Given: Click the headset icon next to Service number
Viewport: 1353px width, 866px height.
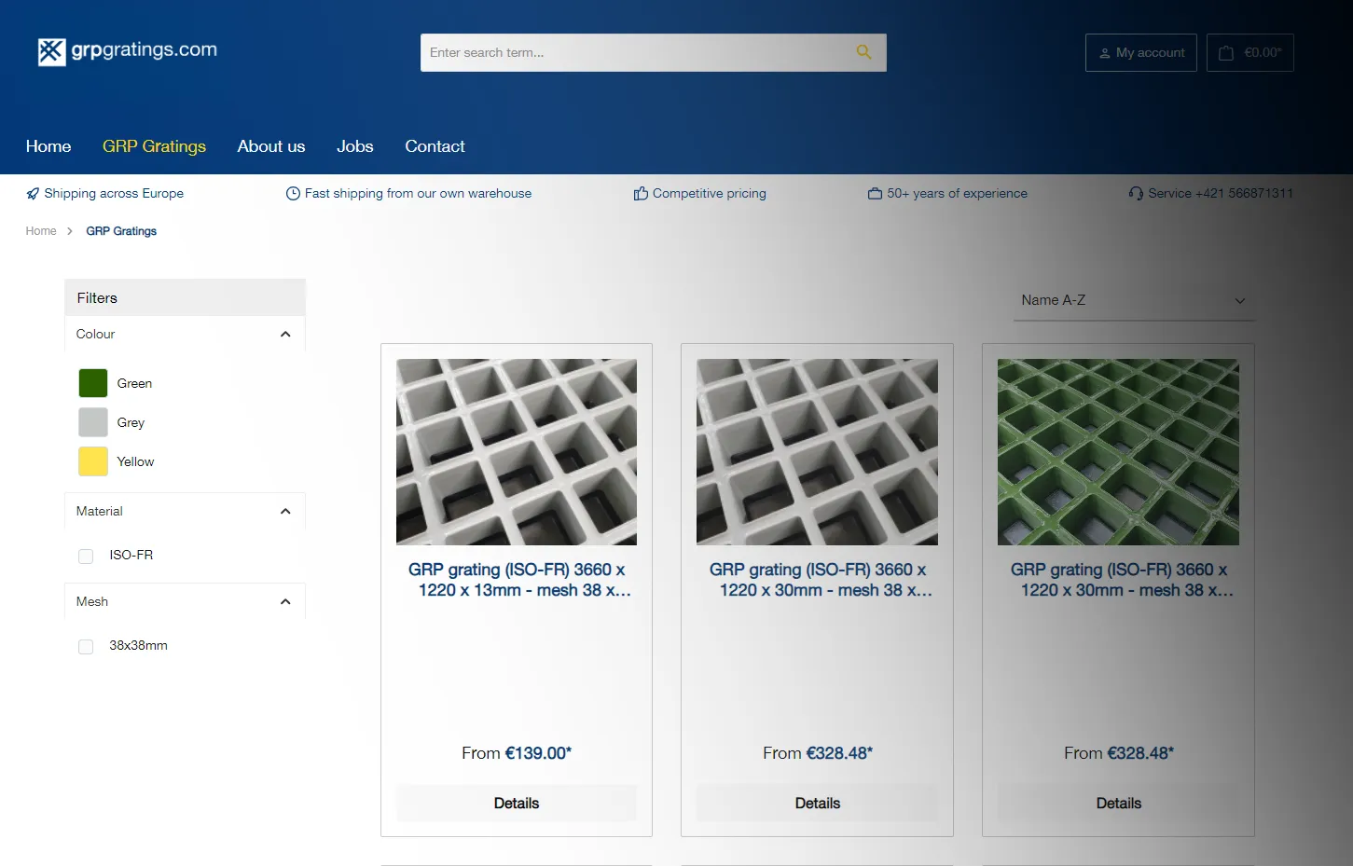Looking at the screenshot, I should coord(1135,193).
